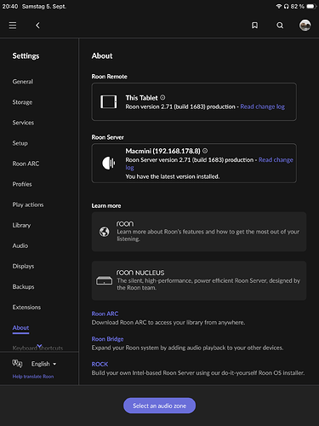Click the 'Learn more' section label

[106, 205]
